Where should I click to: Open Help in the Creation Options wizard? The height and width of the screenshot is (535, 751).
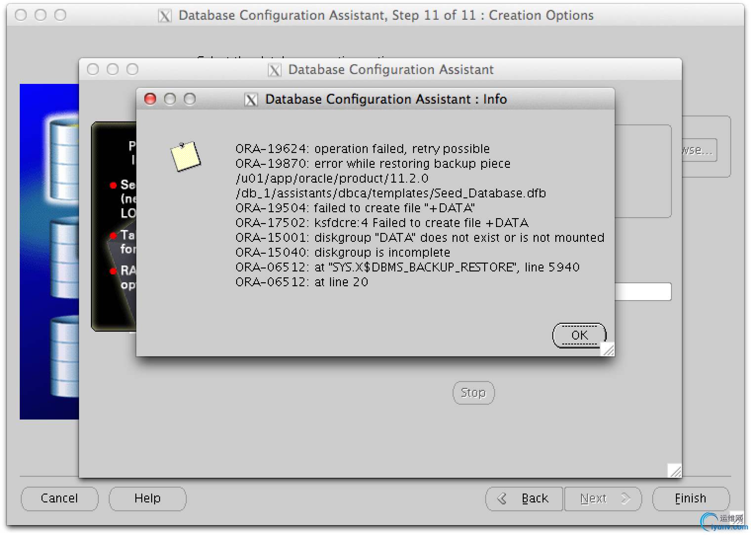[147, 498]
